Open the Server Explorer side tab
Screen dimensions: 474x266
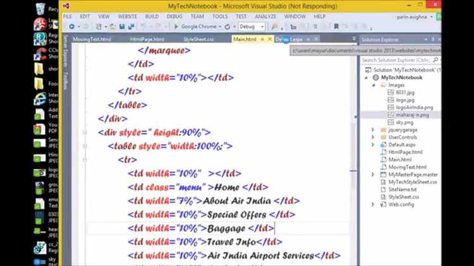(65, 51)
